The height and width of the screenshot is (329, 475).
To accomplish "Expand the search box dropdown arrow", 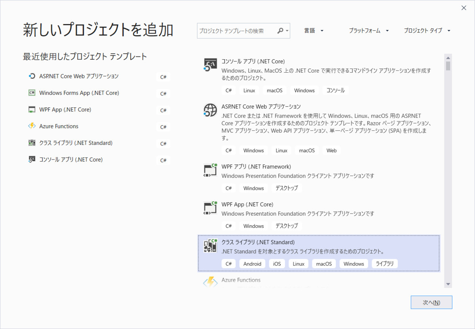I will [x=287, y=31].
